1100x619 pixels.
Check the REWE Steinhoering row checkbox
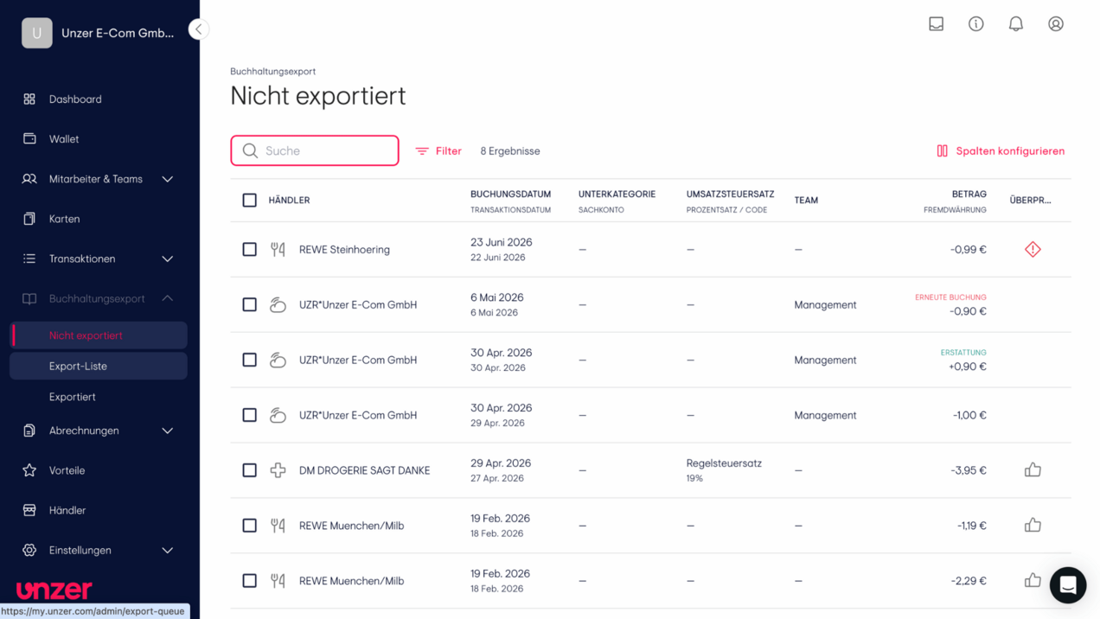click(x=250, y=249)
